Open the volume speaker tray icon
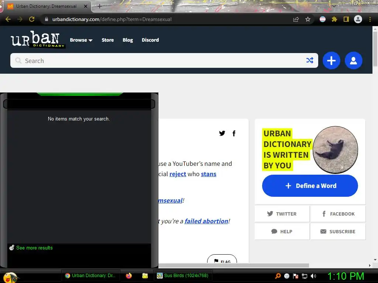This screenshot has height=283, width=378. point(313,276)
